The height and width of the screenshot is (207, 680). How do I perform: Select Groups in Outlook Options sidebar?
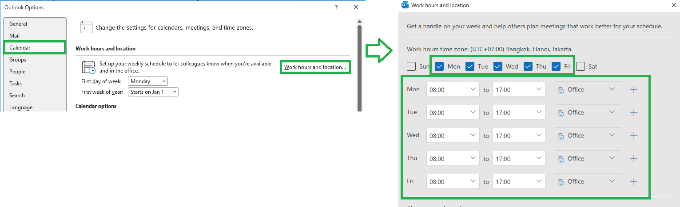[x=35, y=60]
